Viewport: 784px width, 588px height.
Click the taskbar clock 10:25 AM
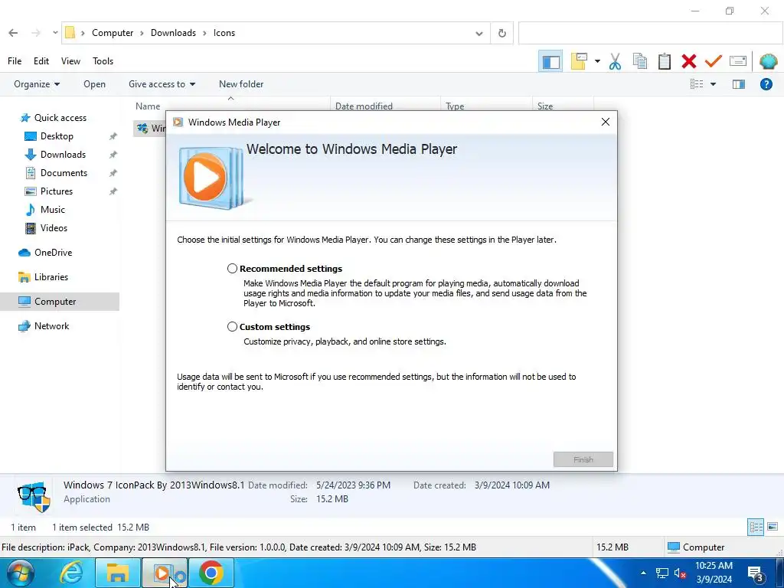click(x=714, y=566)
